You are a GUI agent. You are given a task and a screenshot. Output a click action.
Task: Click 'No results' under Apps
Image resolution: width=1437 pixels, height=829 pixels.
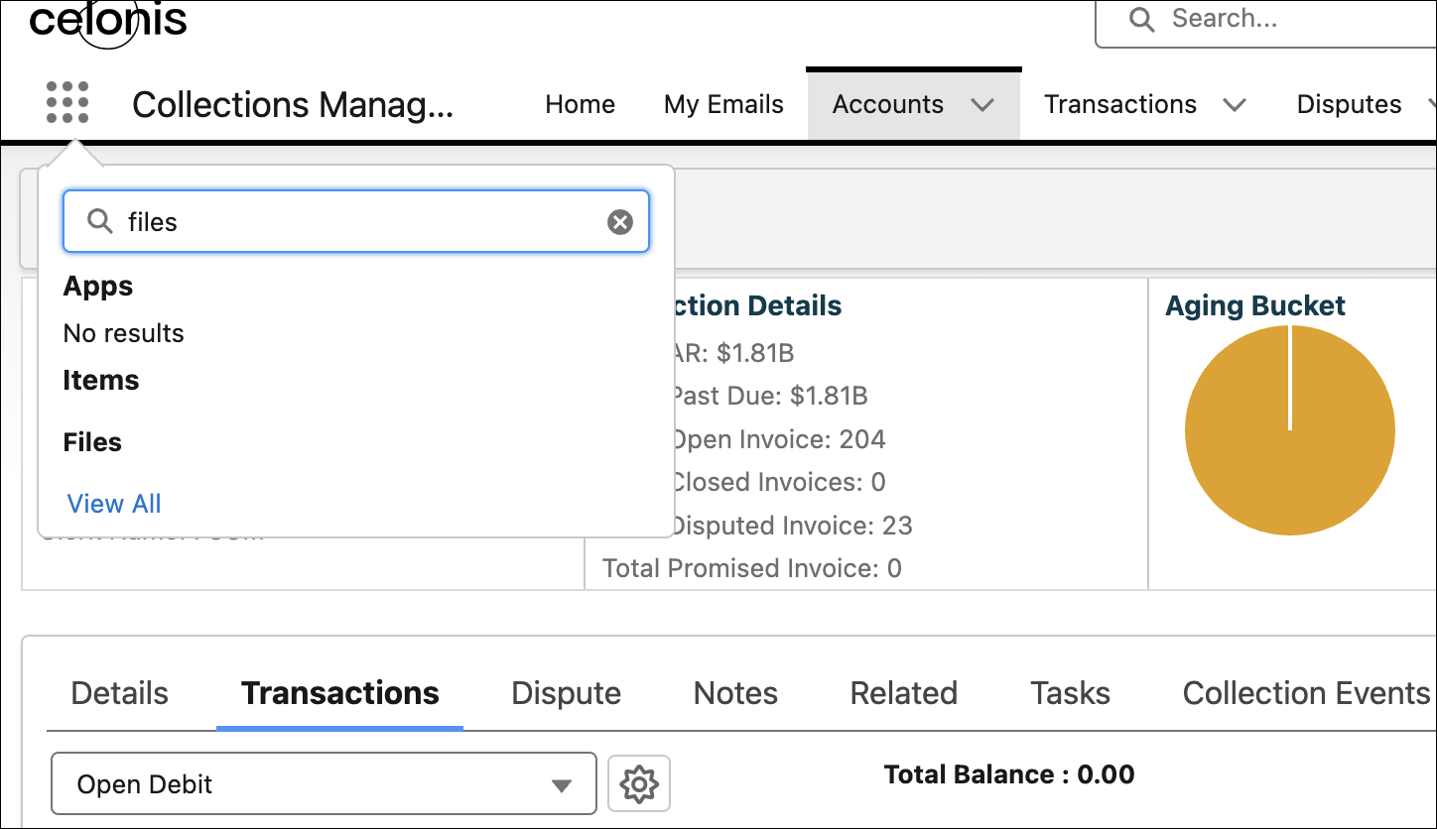[x=124, y=333]
